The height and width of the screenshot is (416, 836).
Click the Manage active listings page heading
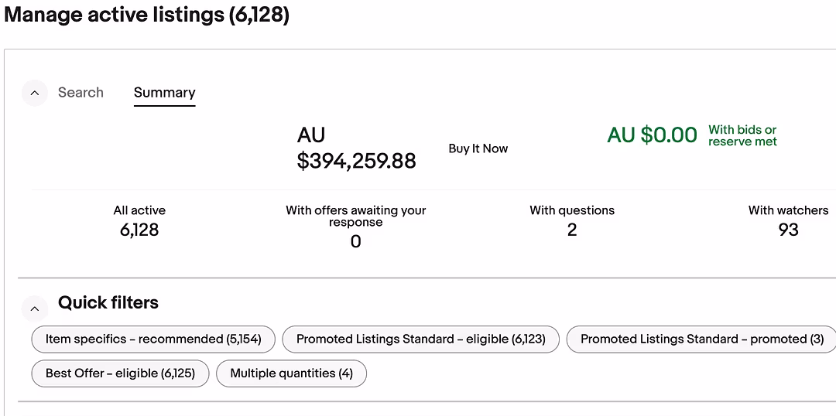coord(146,15)
